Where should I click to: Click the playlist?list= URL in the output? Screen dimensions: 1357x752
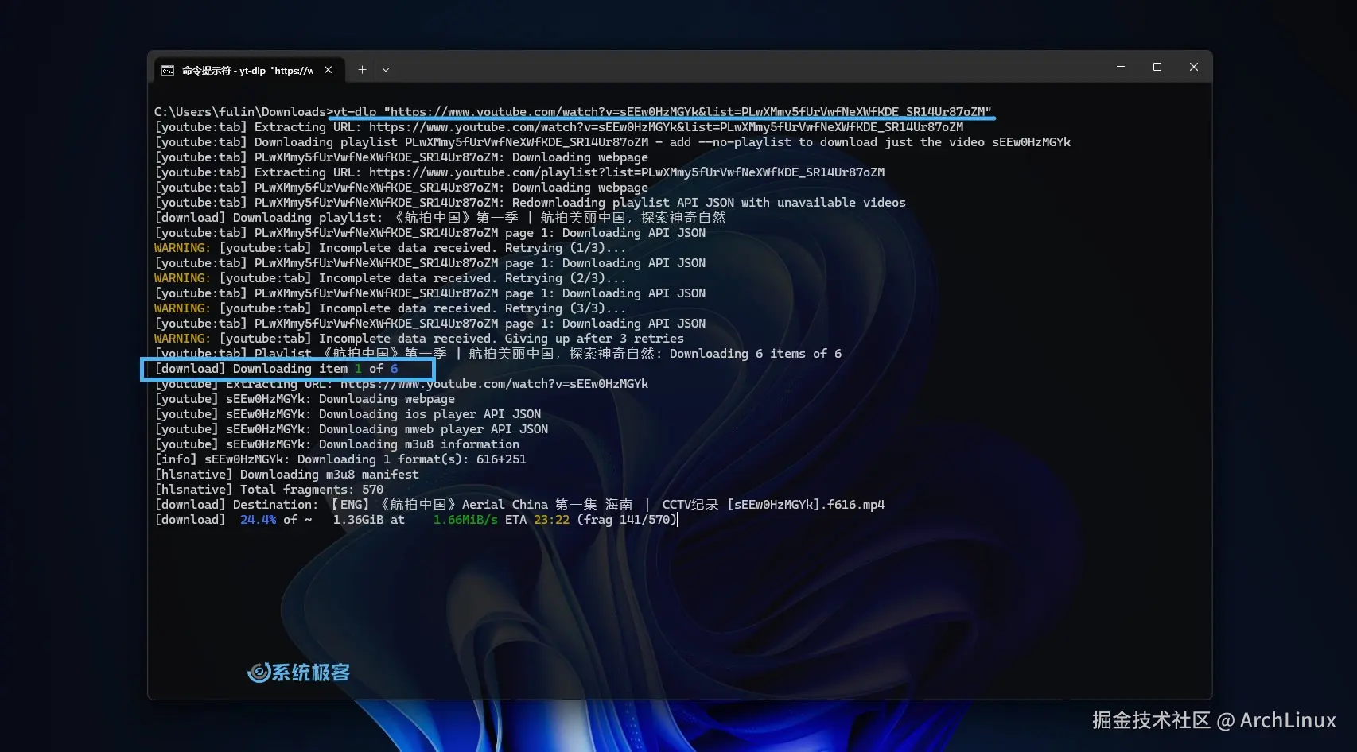(x=627, y=172)
